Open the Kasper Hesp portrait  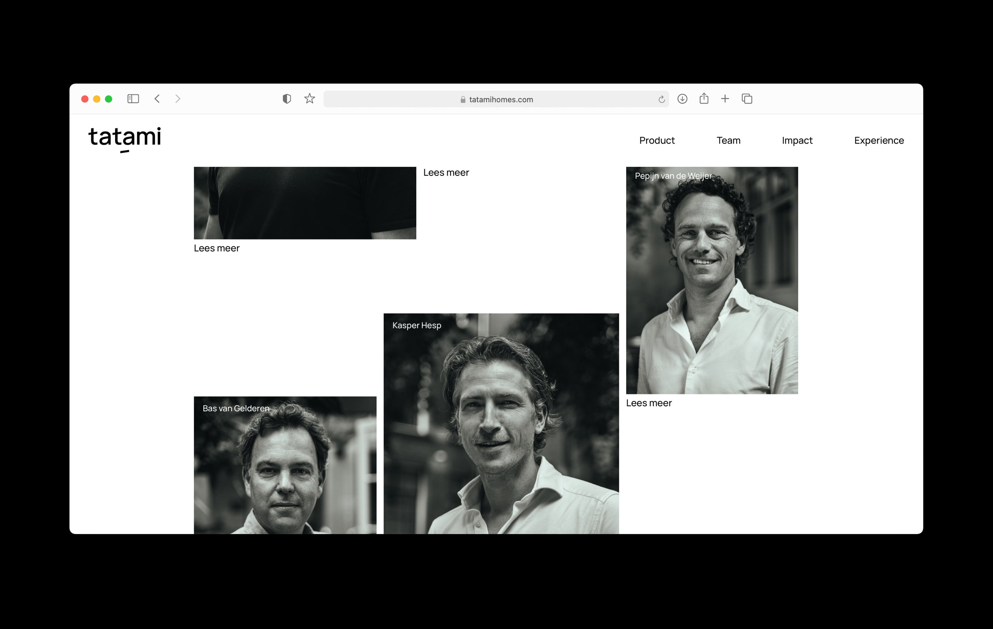[501, 424]
